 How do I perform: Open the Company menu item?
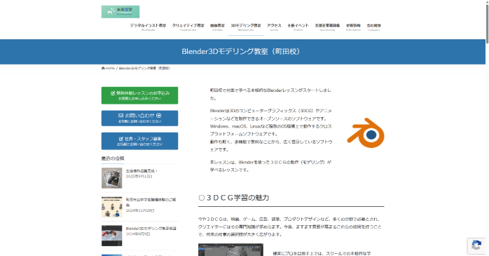373,27
